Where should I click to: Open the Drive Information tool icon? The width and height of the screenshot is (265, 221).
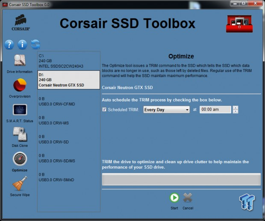pos(20,60)
